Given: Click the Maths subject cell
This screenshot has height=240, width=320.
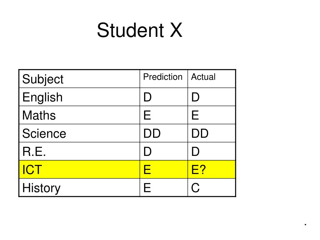Looking at the screenshot, I should coord(79,115).
